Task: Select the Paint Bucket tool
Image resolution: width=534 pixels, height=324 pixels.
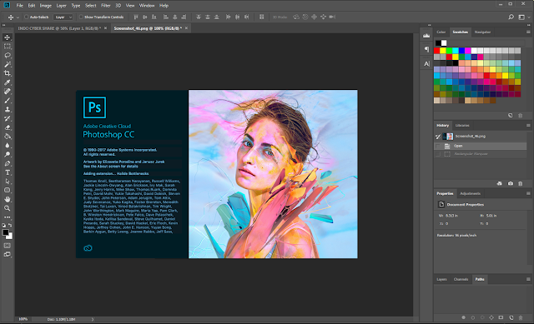Action: click(8, 137)
